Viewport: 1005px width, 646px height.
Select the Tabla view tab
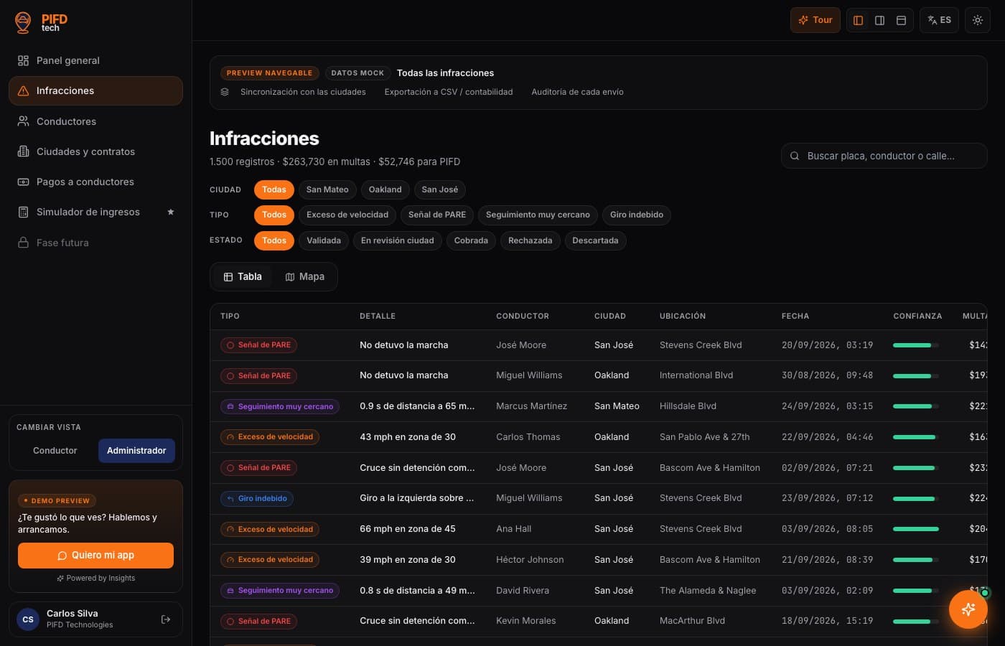point(243,276)
